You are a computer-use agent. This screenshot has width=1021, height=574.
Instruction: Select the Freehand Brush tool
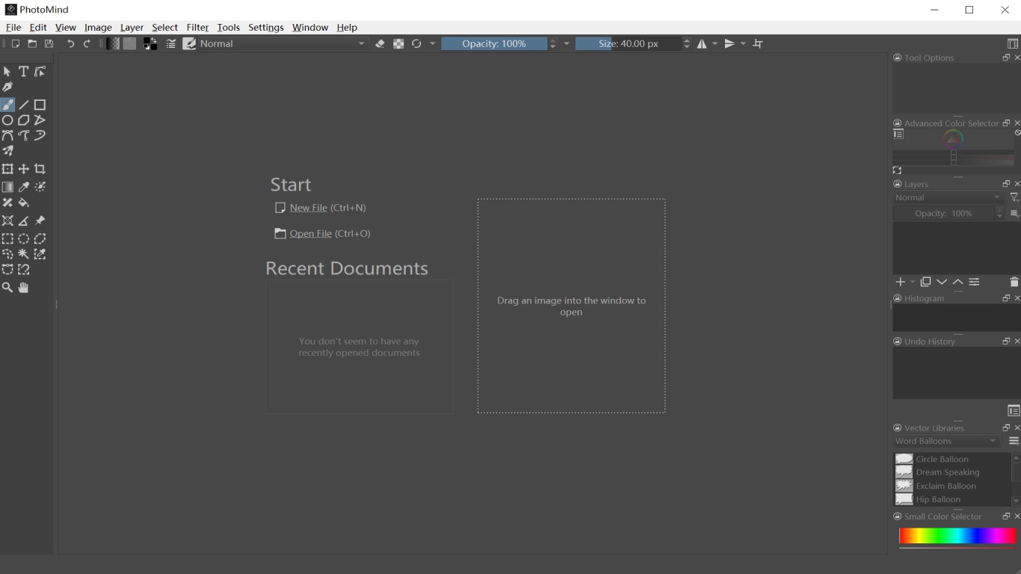[x=7, y=104]
